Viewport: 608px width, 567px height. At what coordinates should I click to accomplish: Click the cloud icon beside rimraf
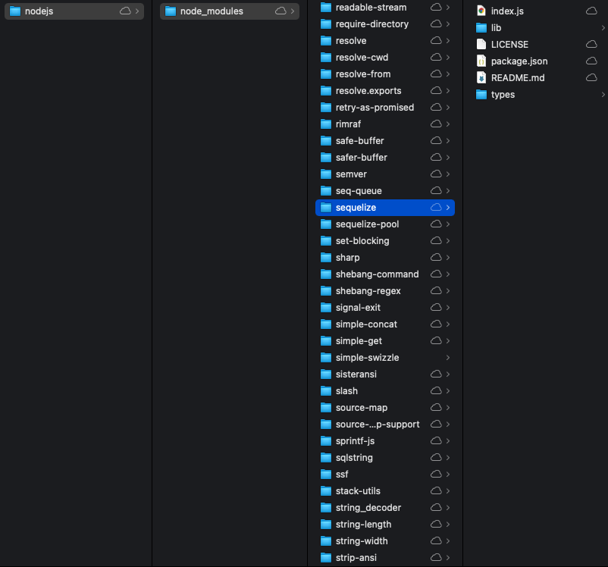tap(436, 124)
